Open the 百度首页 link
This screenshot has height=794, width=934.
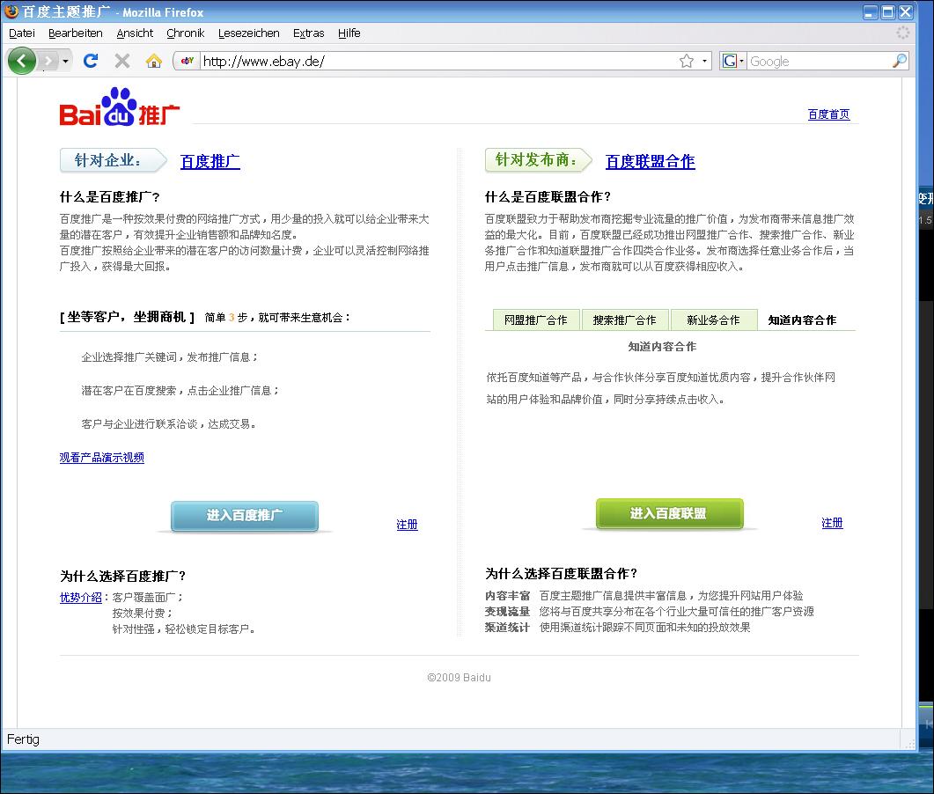[828, 114]
